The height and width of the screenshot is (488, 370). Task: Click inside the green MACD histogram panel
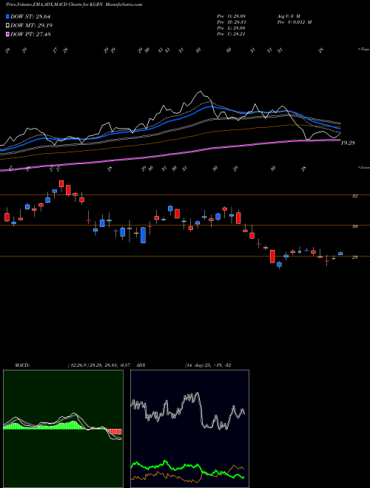tap(63, 429)
